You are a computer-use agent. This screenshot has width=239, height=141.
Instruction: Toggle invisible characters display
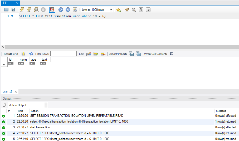[x=141, y=10]
